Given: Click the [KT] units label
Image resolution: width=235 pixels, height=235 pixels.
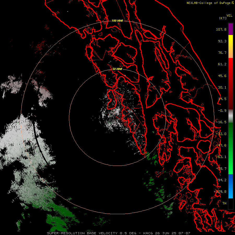Looking at the screenshot, I should (x=223, y=18).
